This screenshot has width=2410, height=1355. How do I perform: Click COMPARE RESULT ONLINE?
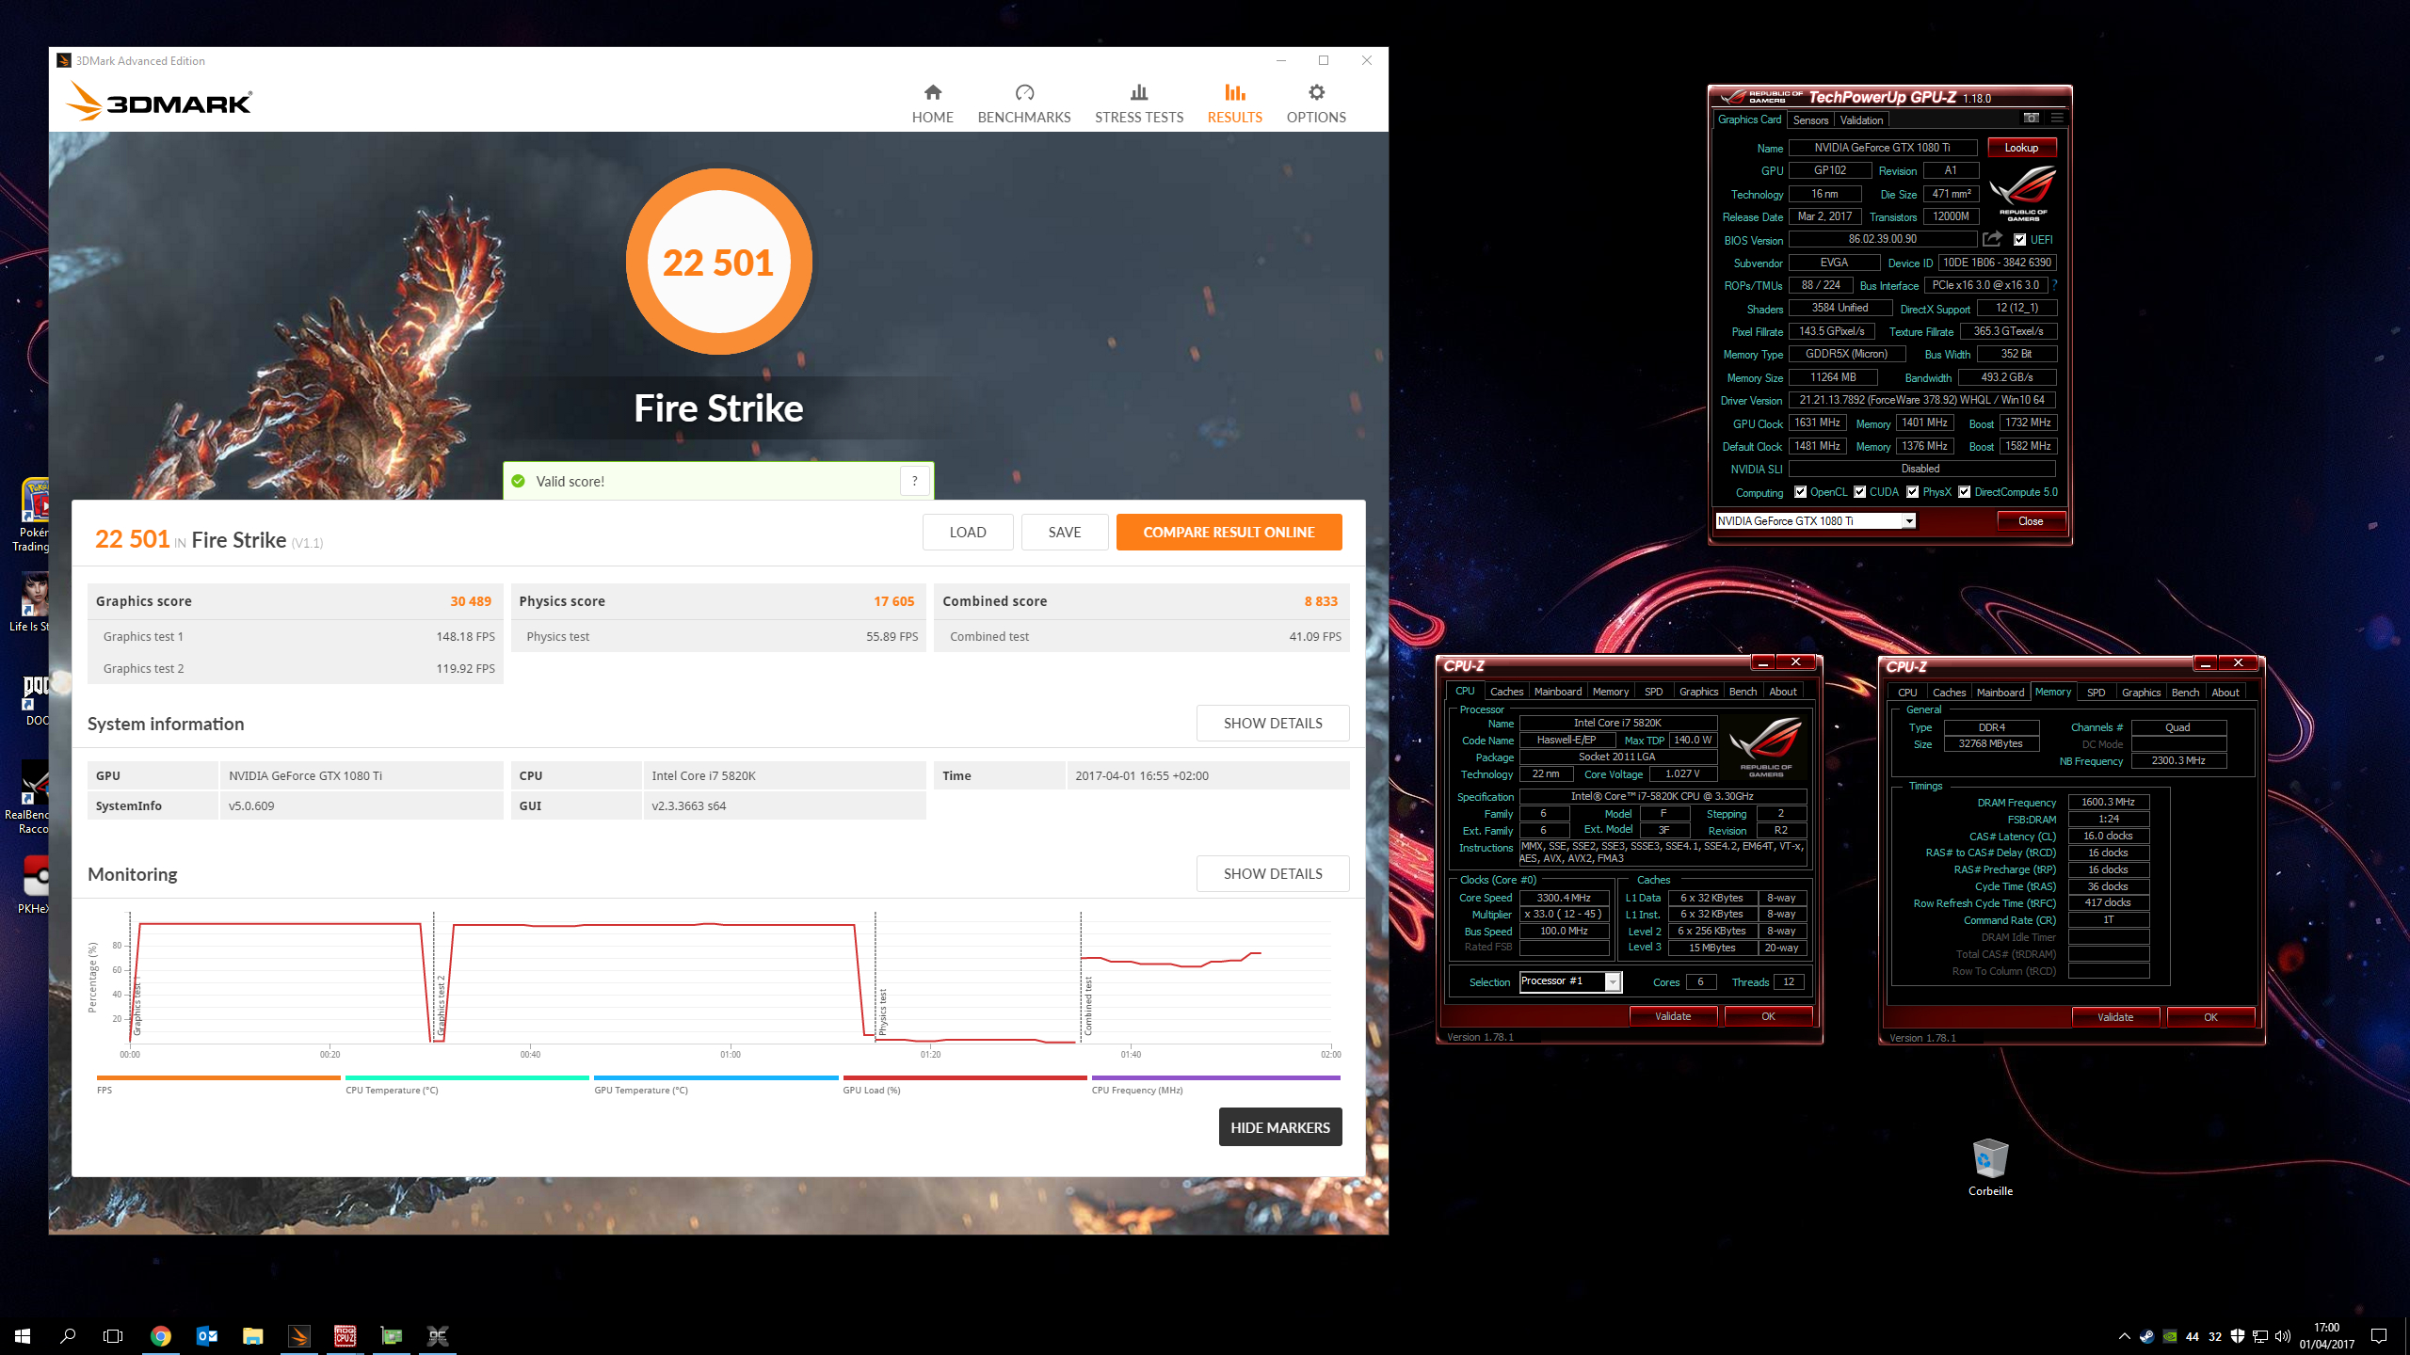point(1229,532)
